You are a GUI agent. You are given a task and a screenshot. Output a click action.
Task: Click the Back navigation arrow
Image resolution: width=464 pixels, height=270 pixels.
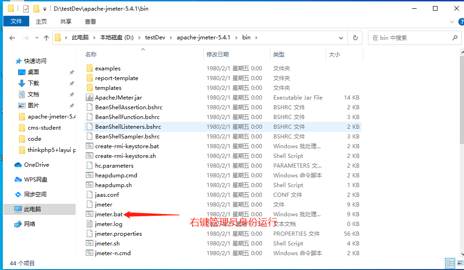click(12, 38)
